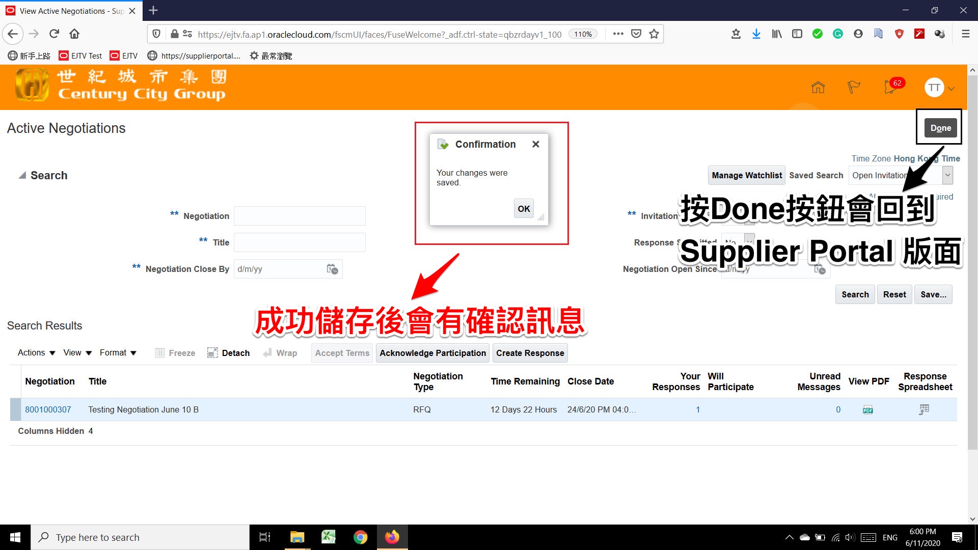The image size is (978, 550).
Task: Open Your Responses count link 1
Action: [x=697, y=409]
